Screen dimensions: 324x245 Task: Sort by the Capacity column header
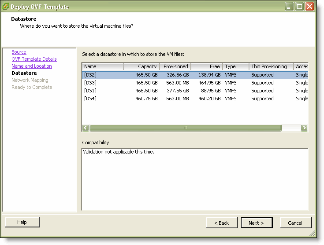142,66
